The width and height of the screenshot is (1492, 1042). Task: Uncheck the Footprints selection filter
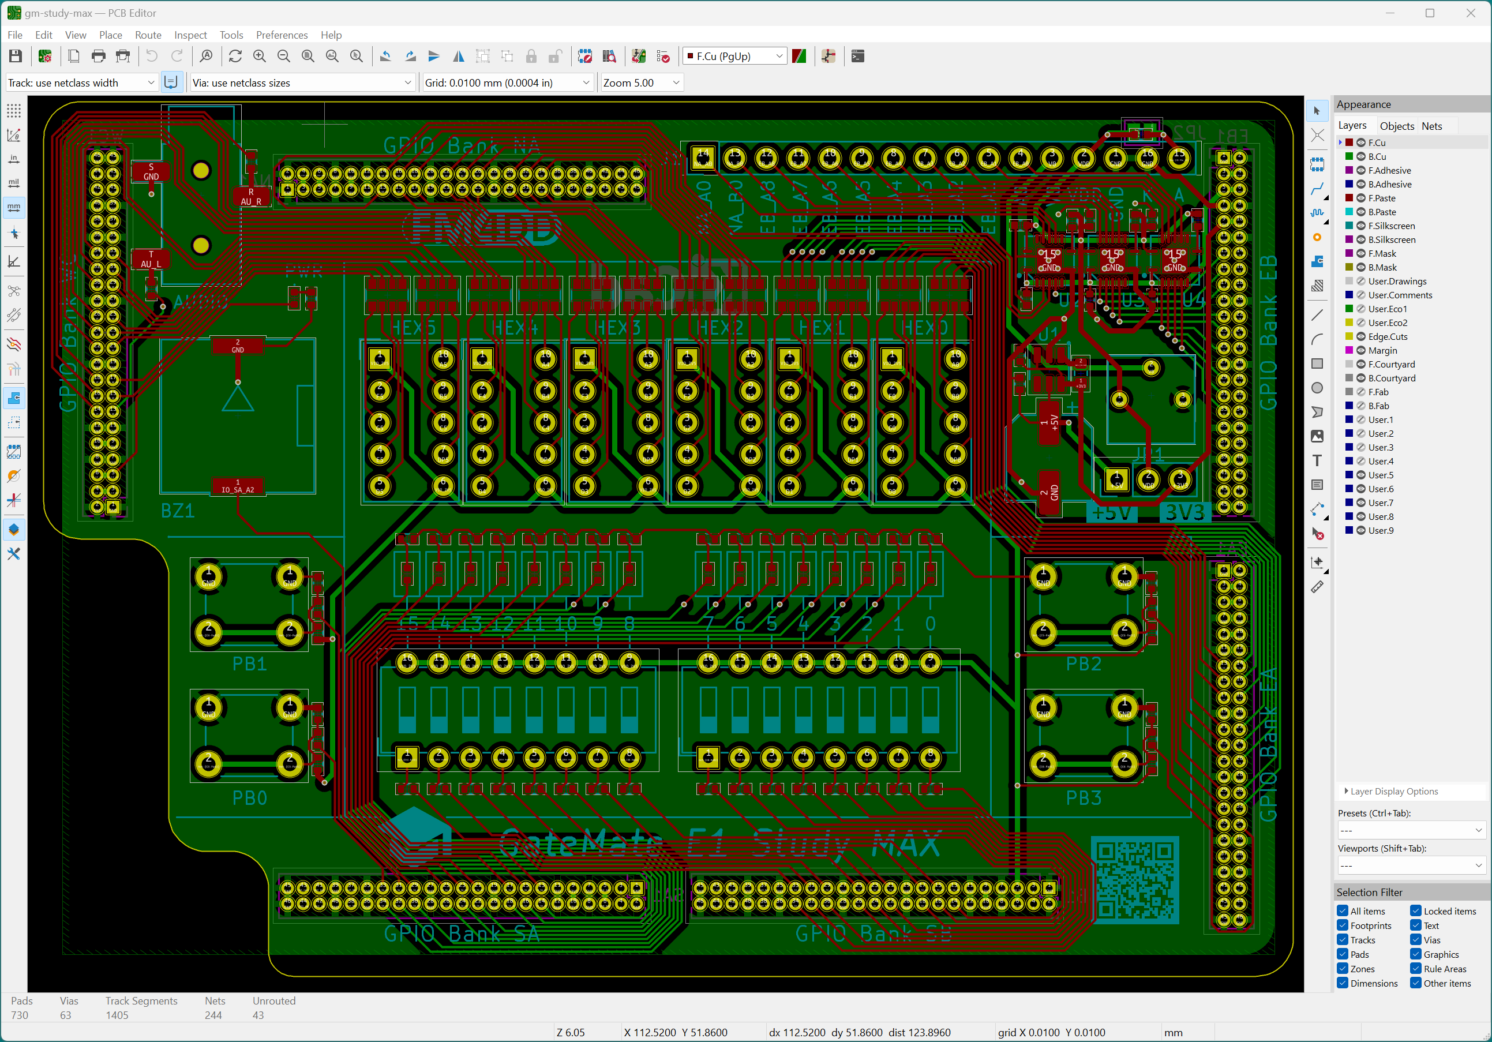[x=1343, y=925]
